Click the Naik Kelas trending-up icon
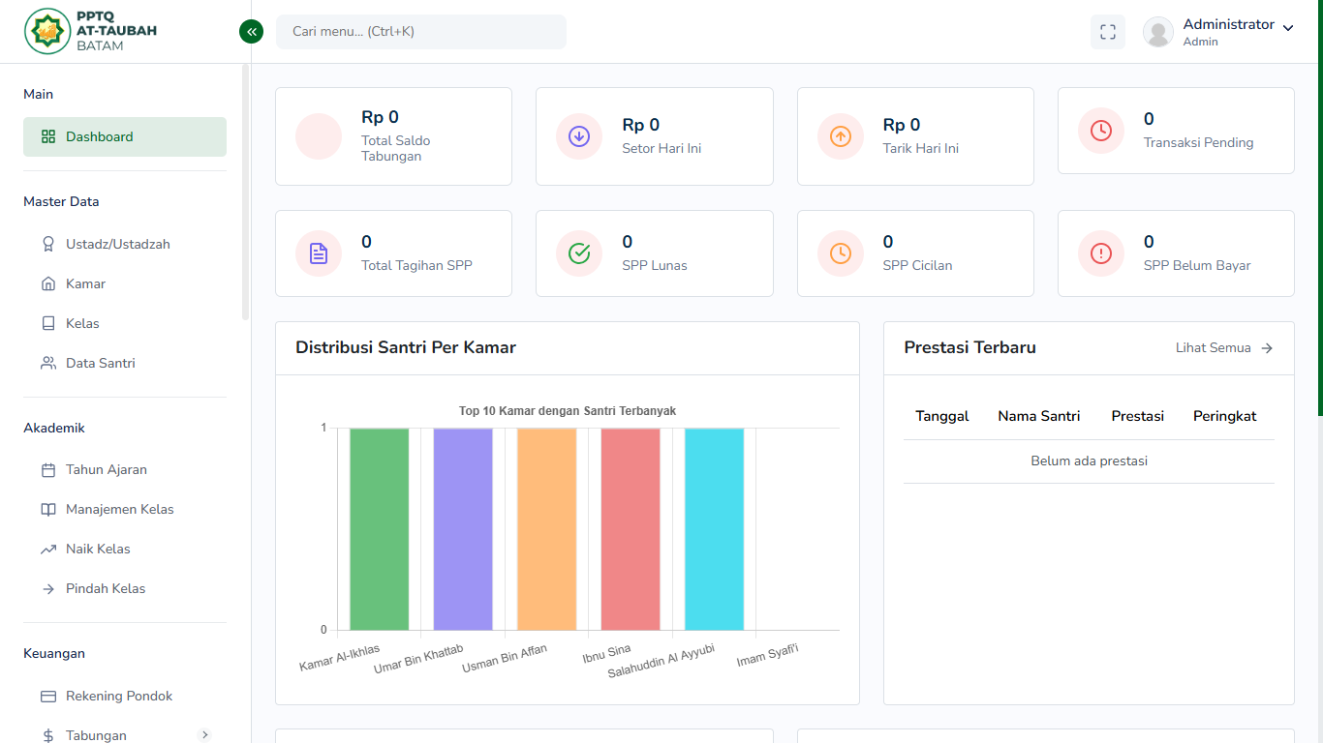This screenshot has height=743, width=1323. (48, 549)
